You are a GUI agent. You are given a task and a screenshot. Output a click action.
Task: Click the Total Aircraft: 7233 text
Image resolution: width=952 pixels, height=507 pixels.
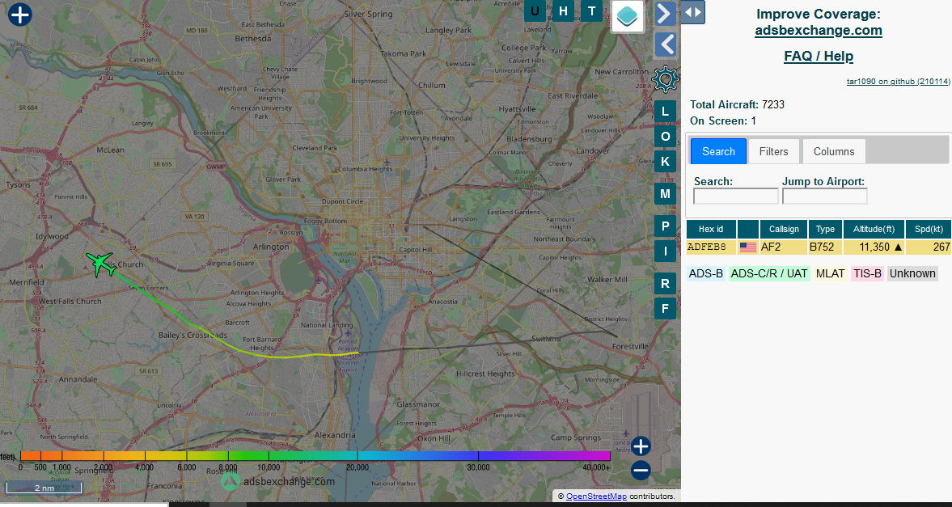pyautogui.click(x=737, y=104)
